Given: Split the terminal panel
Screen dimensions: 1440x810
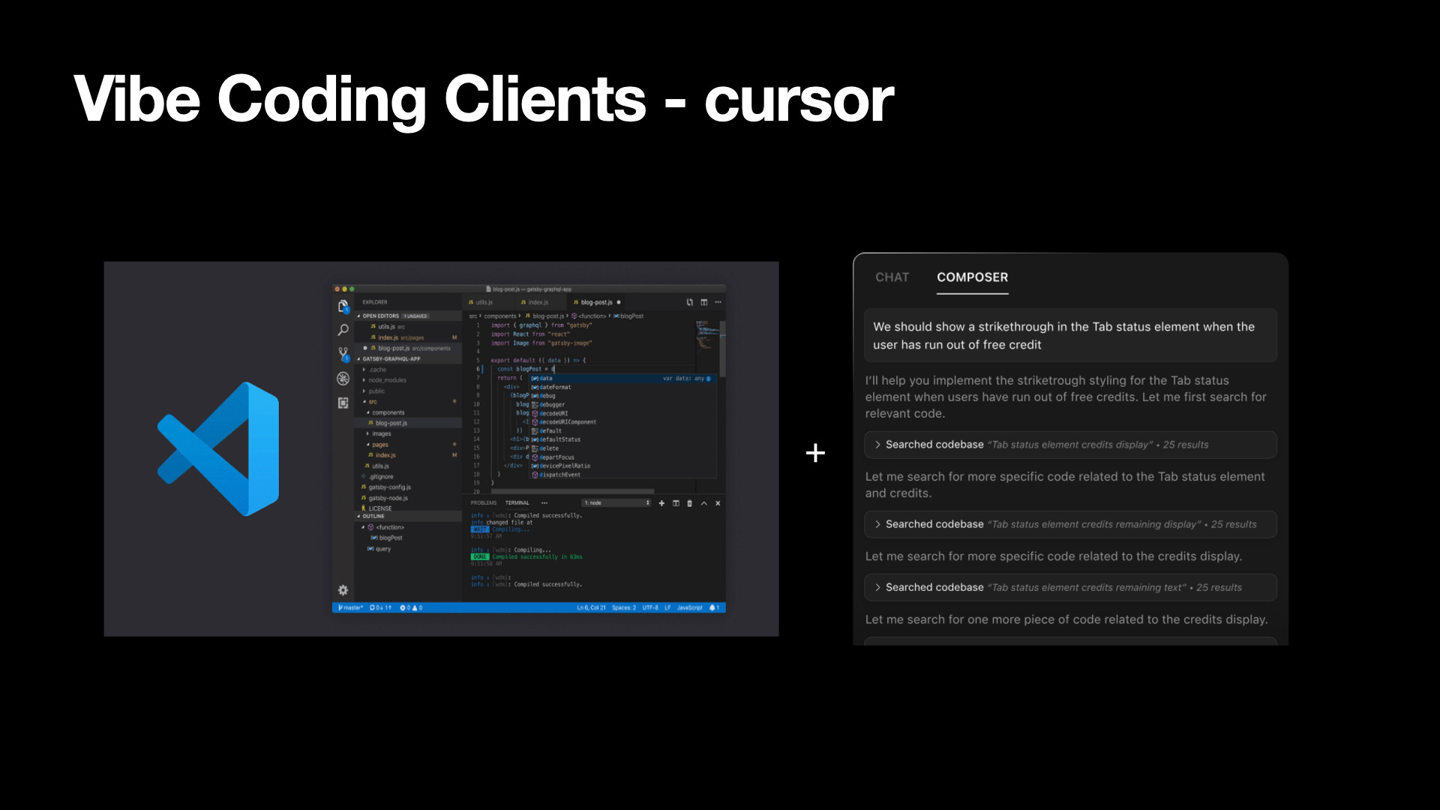Looking at the screenshot, I should [676, 503].
